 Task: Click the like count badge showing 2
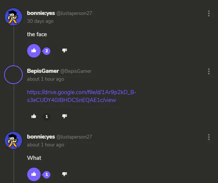pyautogui.click(x=47, y=51)
